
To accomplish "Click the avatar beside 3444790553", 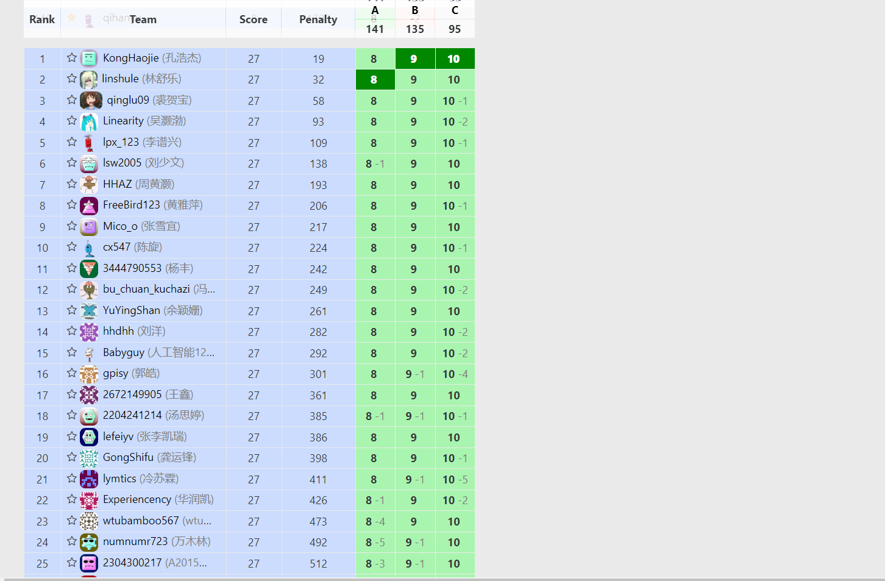I will click(89, 269).
